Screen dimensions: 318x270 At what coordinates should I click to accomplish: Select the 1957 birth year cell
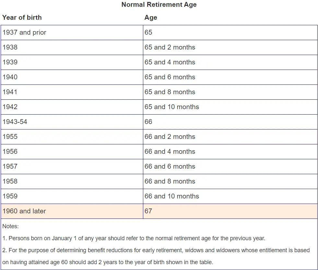pos(10,166)
